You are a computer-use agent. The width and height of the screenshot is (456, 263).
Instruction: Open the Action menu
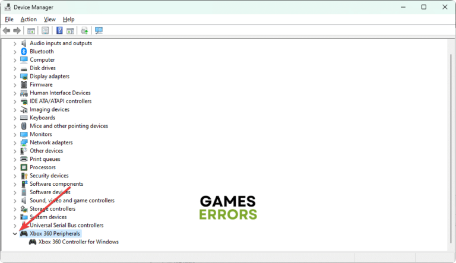[x=28, y=19]
